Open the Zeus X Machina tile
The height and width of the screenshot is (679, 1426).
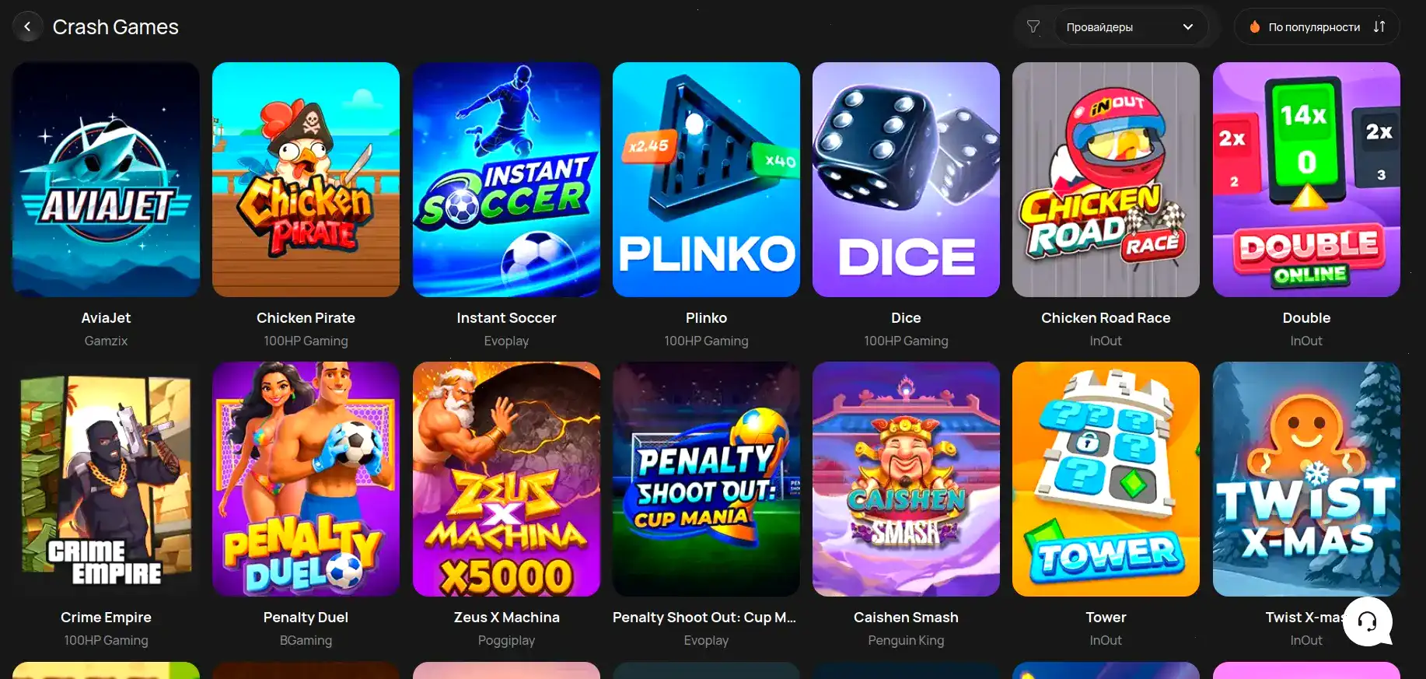click(x=506, y=479)
